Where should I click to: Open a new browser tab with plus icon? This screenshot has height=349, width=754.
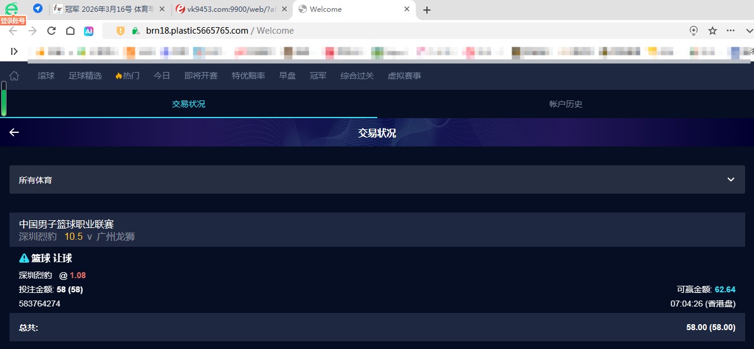coord(427,9)
